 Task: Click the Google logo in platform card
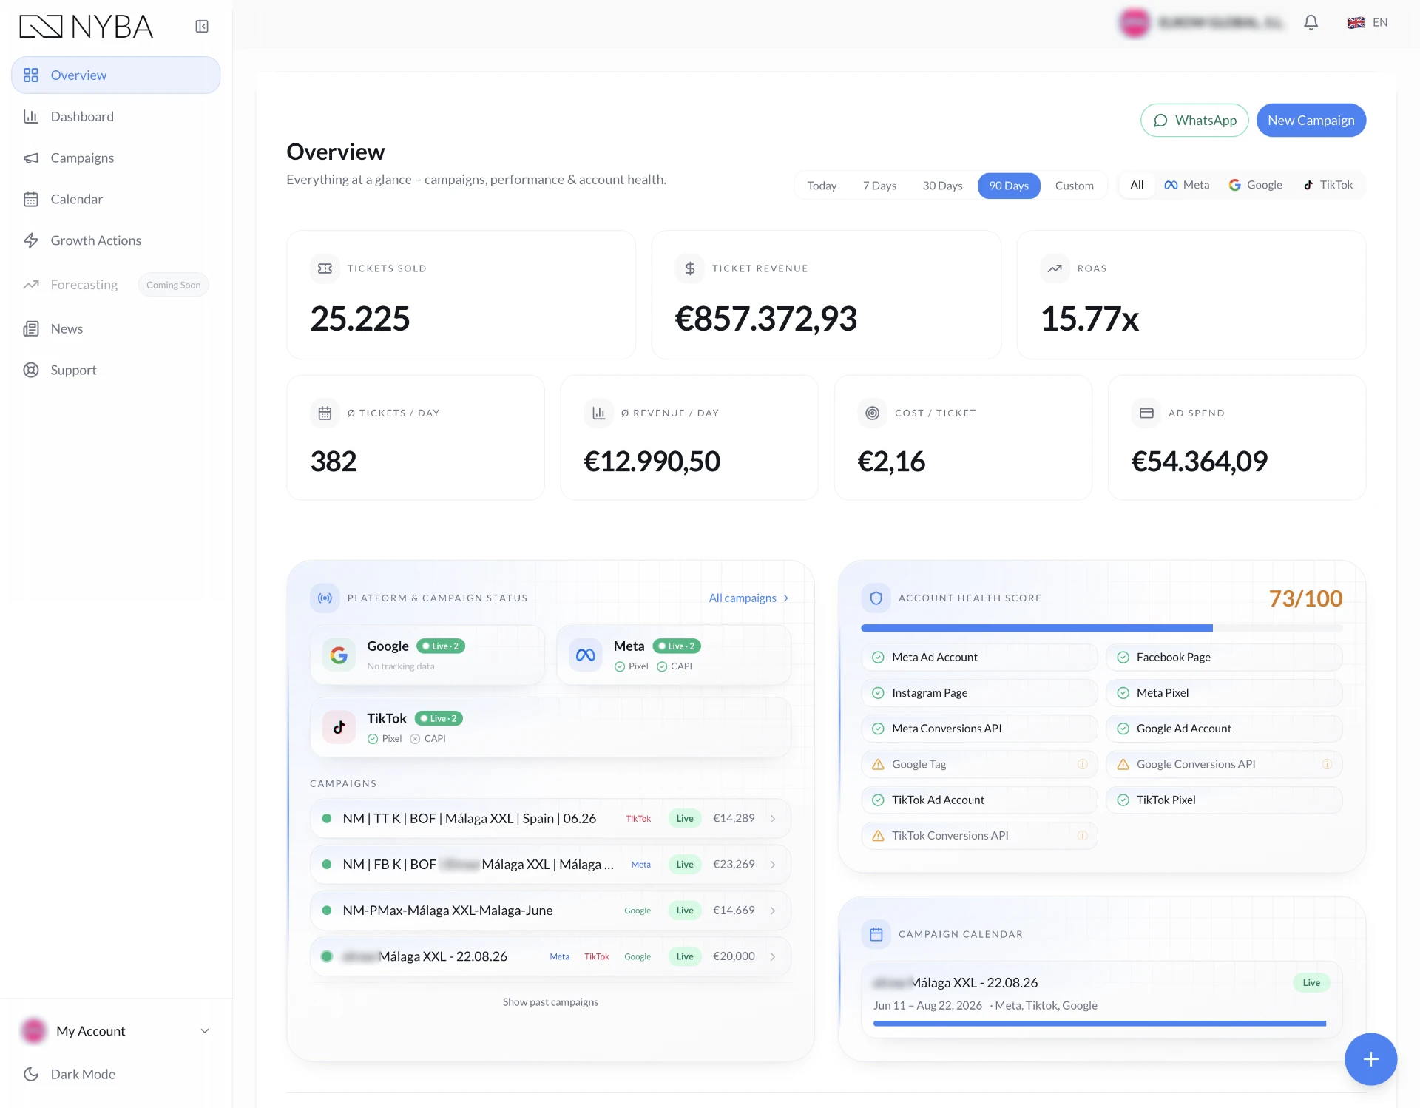pos(339,655)
